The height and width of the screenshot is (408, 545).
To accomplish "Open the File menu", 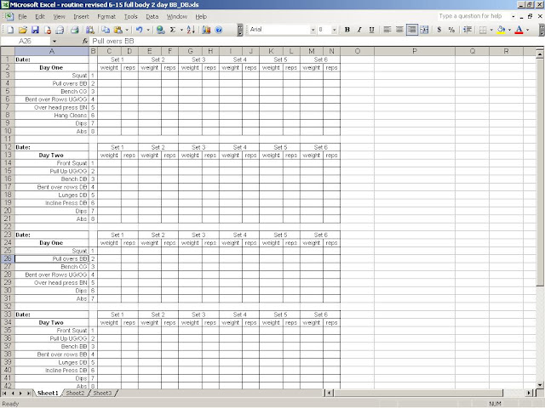I will tap(23, 17).
